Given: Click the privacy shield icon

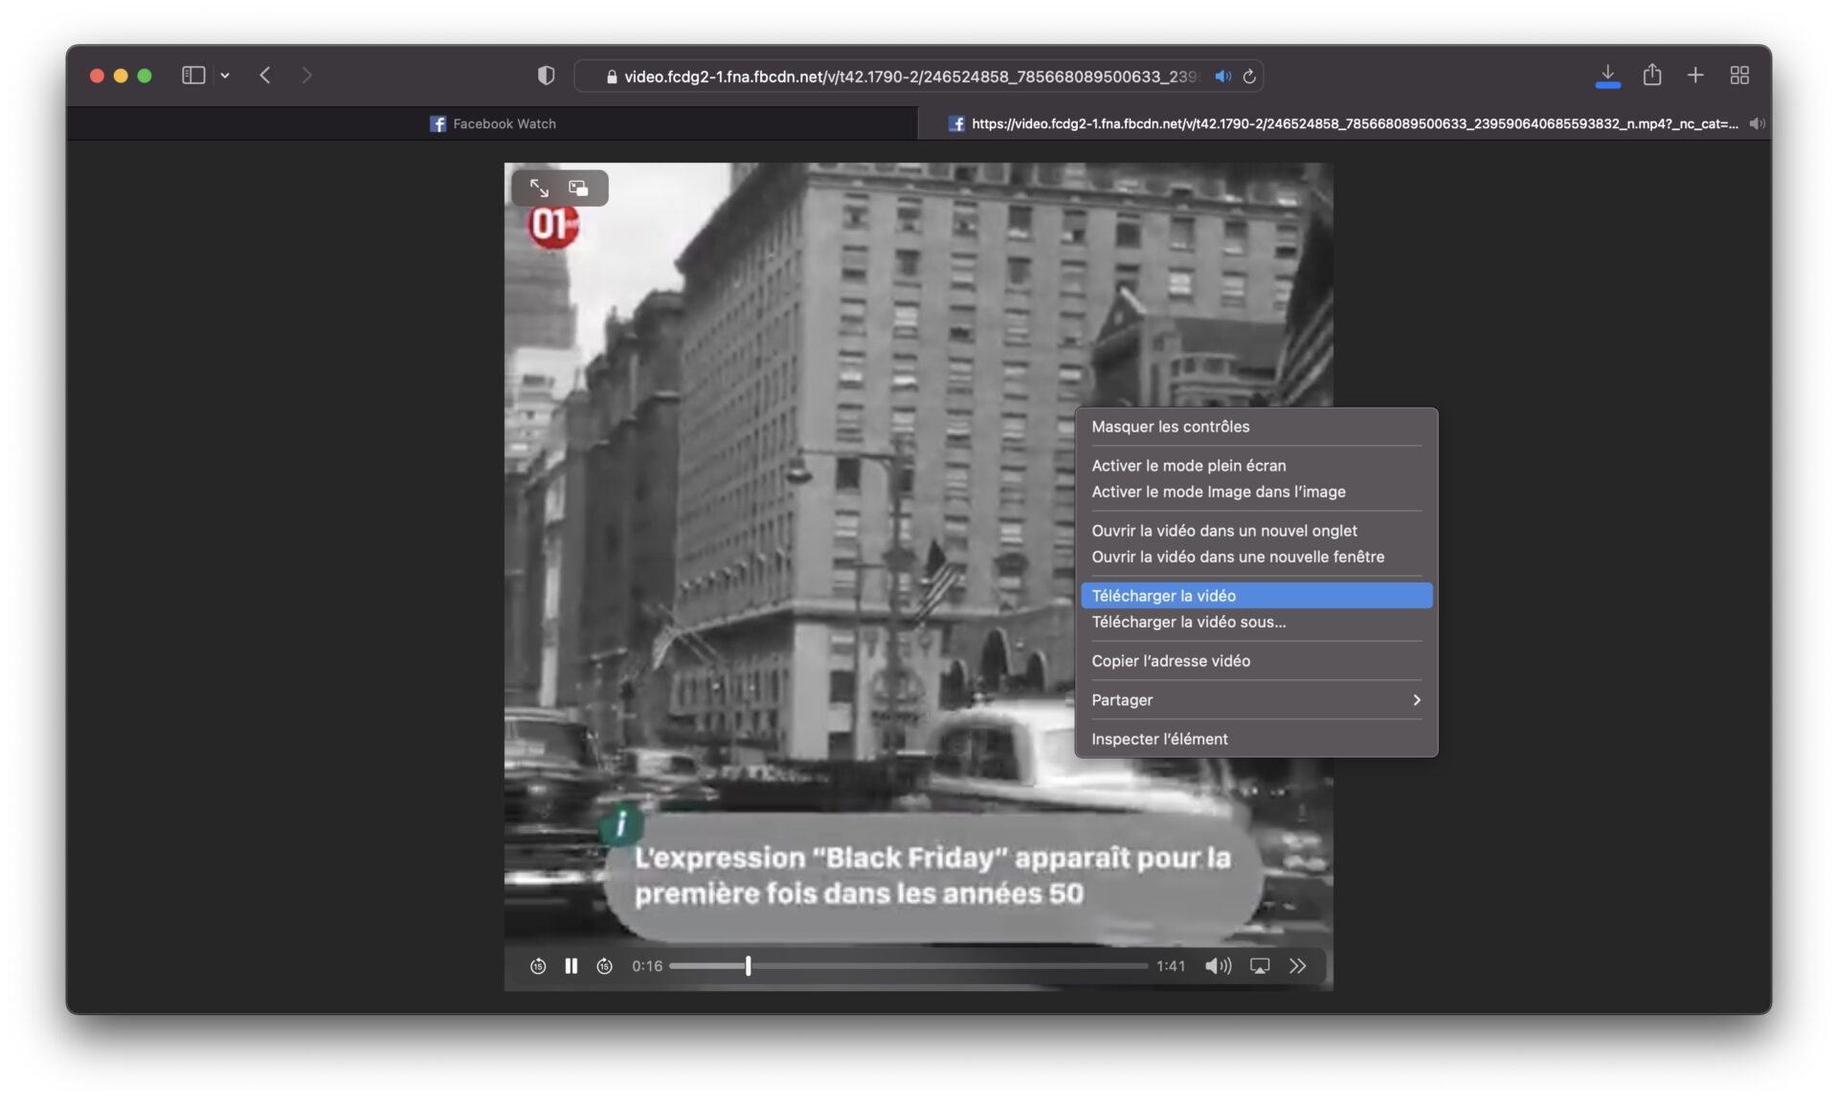Looking at the screenshot, I should (x=546, y=76).
